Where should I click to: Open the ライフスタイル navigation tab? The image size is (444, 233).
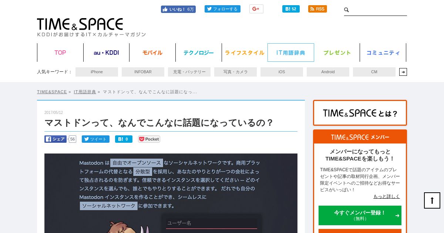[245, 53]
